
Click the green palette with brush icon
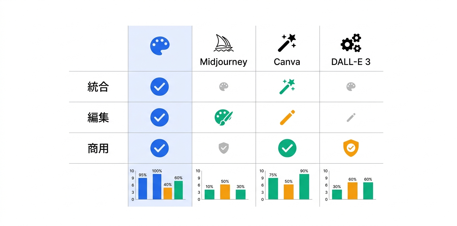click(x=223, y=117)
